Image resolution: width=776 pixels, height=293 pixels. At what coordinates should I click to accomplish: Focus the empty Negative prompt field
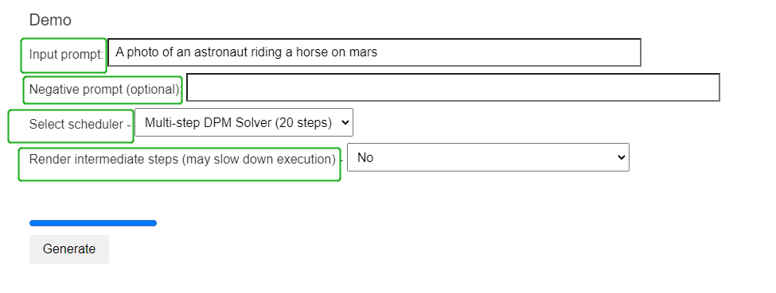point(453,87)
